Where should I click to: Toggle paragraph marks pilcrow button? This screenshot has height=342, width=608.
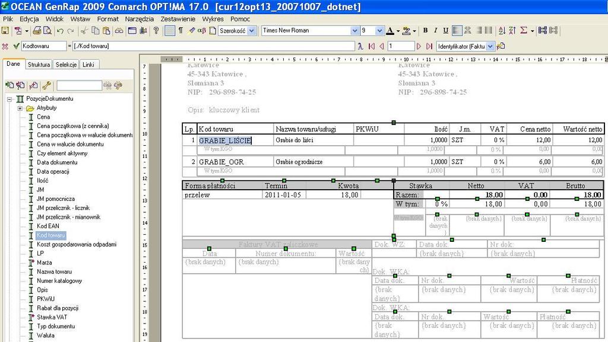[x=180, y=31]
